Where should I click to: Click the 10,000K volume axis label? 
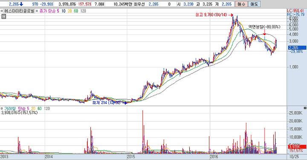[x=295, y=137]
